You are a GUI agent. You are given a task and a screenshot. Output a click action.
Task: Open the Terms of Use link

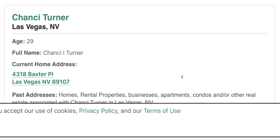click(x=162, y=111)
